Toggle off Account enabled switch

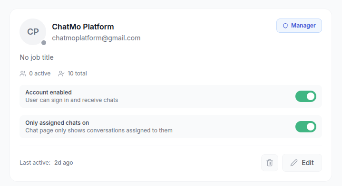pos(306,96)
